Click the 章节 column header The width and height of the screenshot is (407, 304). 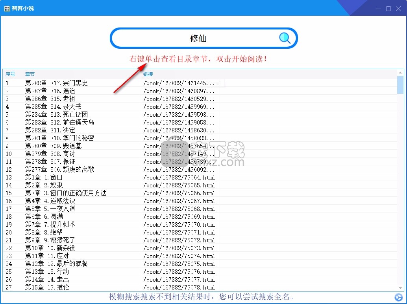pos(30,74)
